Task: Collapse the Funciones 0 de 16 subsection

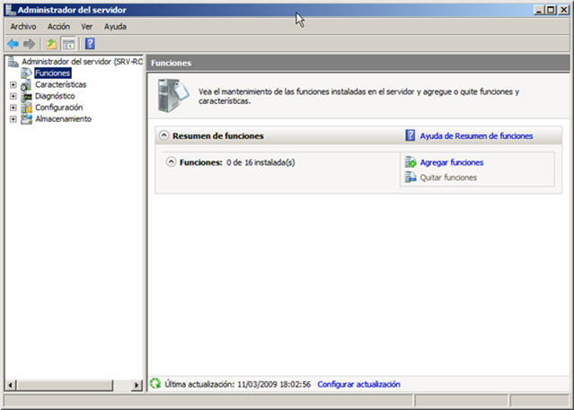Action: click(172, 162)
